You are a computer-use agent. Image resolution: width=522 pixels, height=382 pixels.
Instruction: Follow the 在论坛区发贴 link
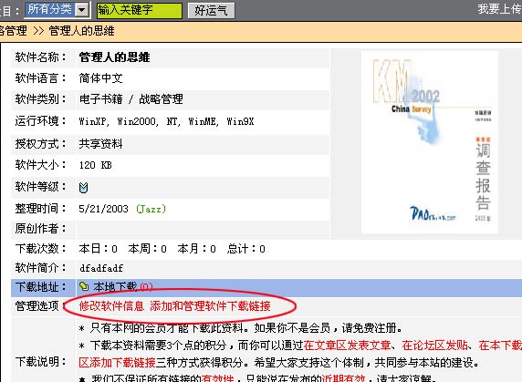(434, 346)
